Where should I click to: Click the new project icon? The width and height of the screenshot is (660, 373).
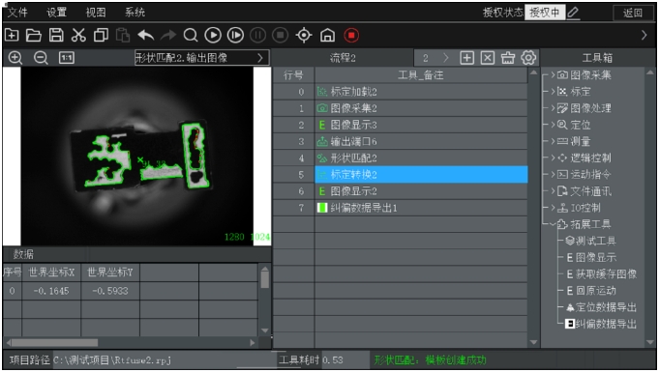(12, 35)
